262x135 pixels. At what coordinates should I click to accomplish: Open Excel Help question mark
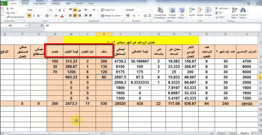tap(249, 3)
